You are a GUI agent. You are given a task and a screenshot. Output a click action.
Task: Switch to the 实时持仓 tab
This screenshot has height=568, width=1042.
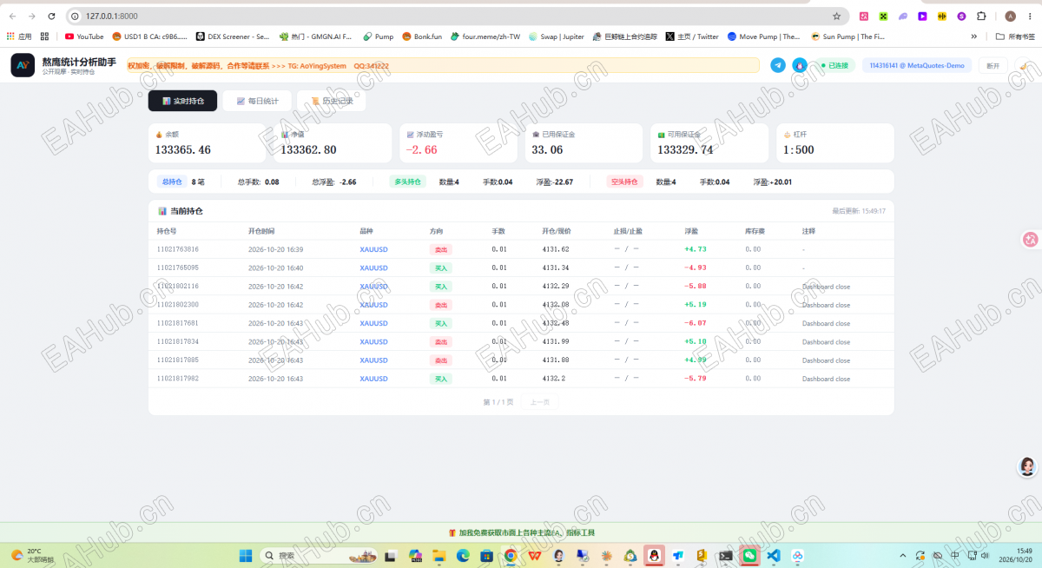tap(182, 101)
